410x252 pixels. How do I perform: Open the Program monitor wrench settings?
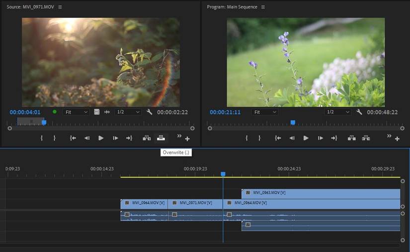(x=359, y=112)
